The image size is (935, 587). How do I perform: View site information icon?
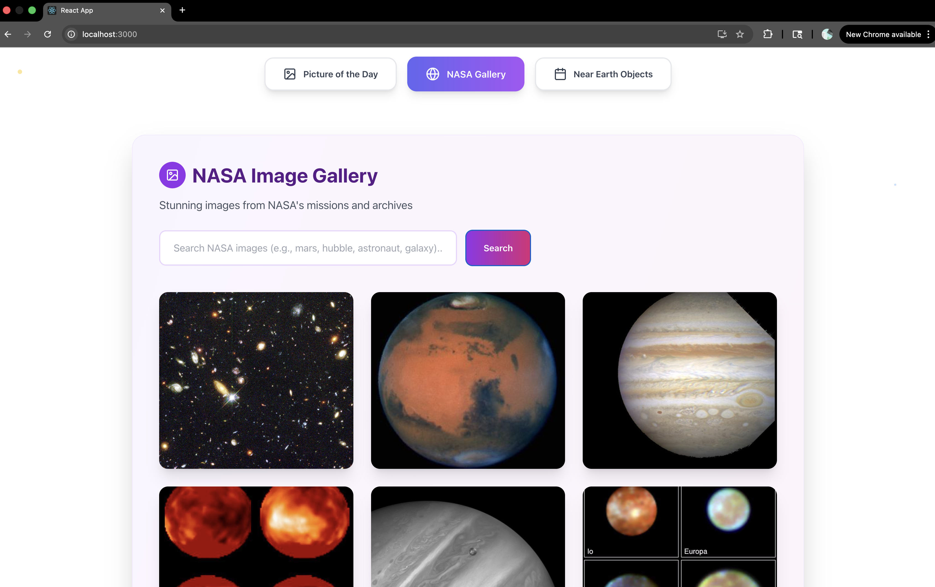[x=72, y=34]
